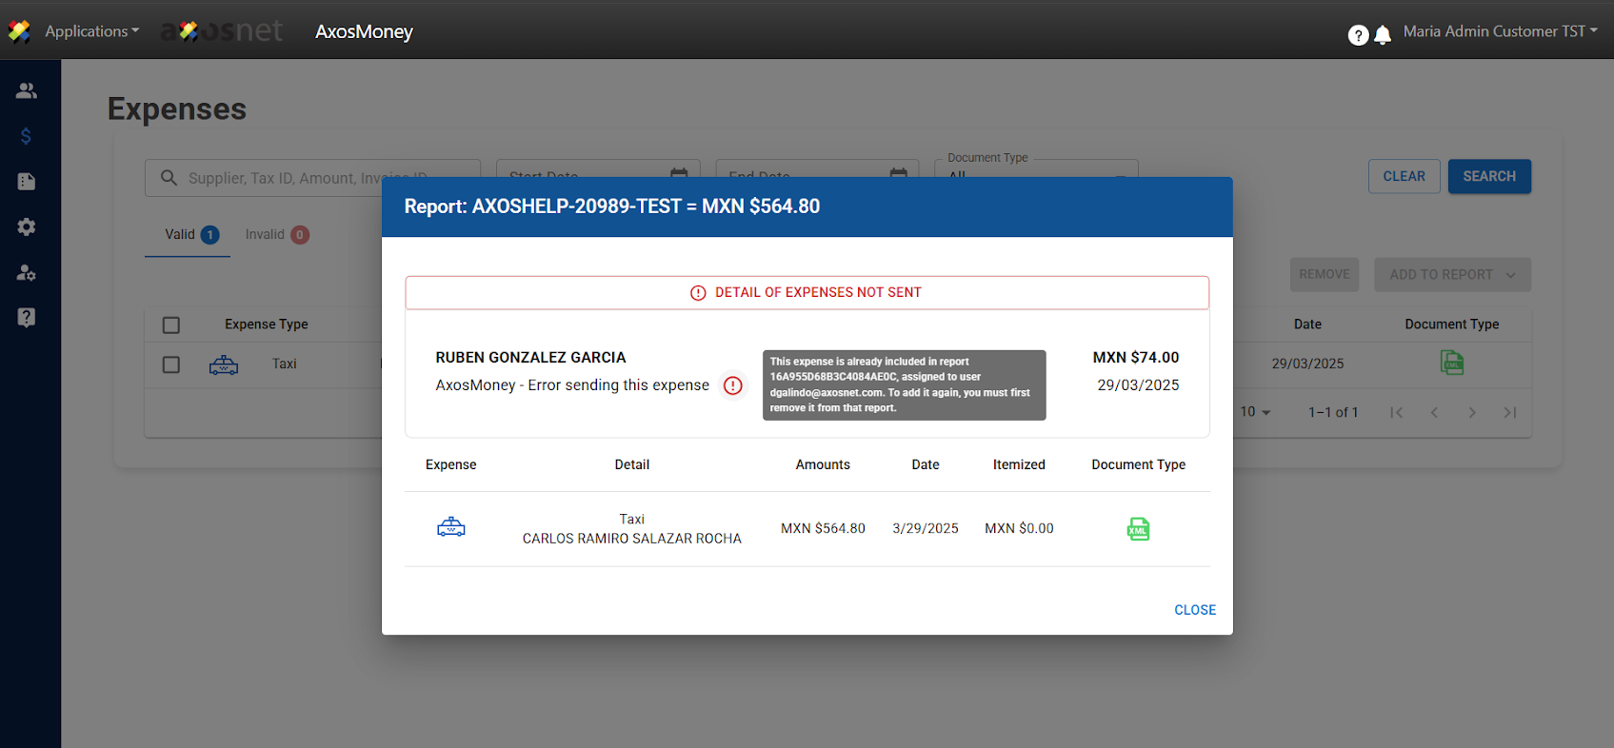Open the Applications dropdown menu

pyautogui.click(x=91, y=31)
